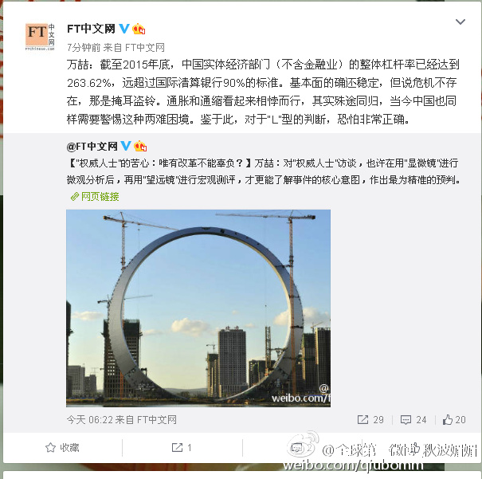The width and height of the screenshot is (482, 479).
Task: Click the 7分钟前 post timestamp
Action: tap(84, 48)
